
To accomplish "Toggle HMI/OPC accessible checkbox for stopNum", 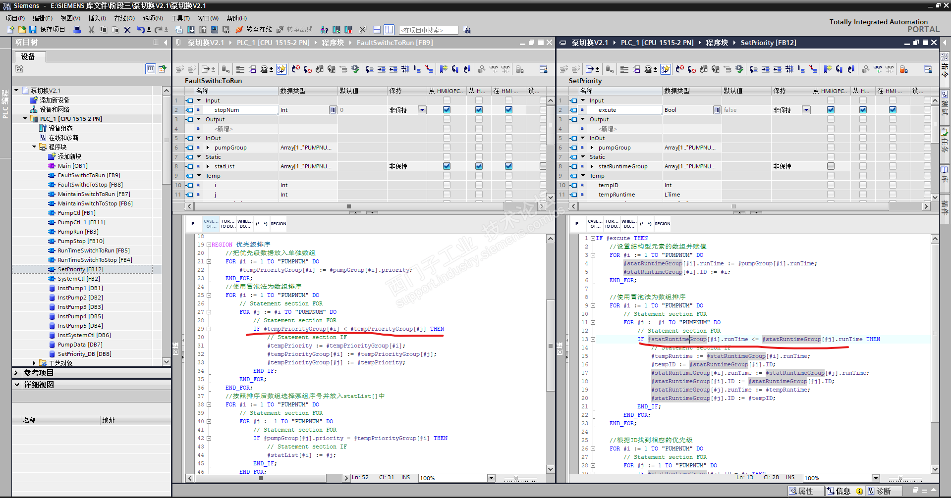I will [x=447, y=110].
